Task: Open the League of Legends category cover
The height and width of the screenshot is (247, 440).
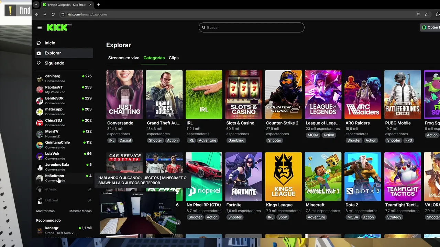Action: (323, 95)
